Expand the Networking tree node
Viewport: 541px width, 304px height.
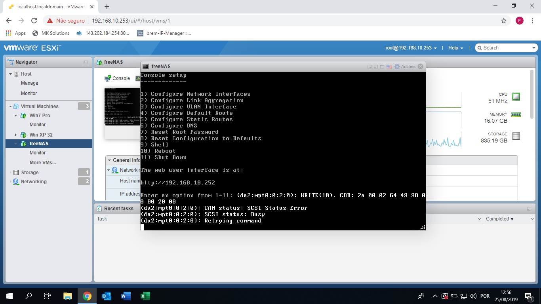point(11,182)
